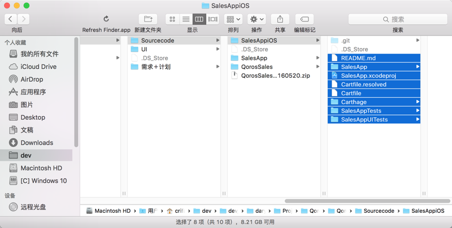Select the Cartfile file
Screen dimensions: 452x228
click(374, 93)
